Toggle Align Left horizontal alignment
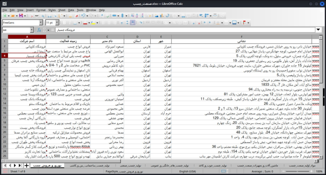Viewport: 326px width, 175px height. click(103, 23)
